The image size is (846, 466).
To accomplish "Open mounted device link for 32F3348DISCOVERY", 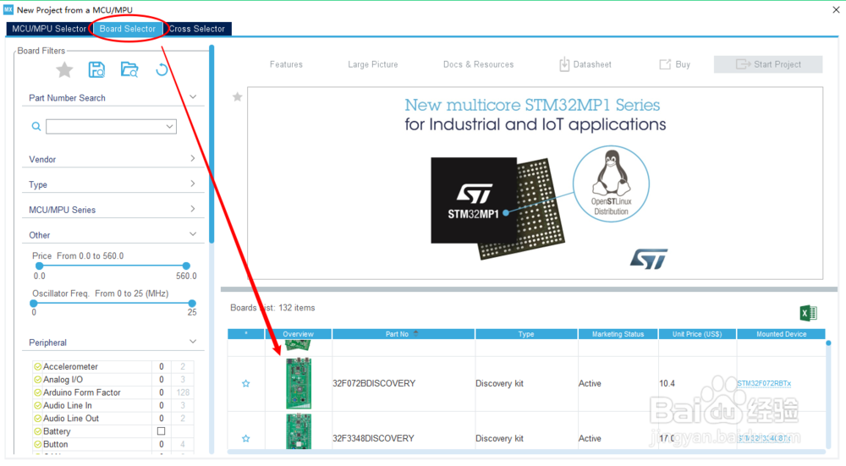I will tap(764, 438).
